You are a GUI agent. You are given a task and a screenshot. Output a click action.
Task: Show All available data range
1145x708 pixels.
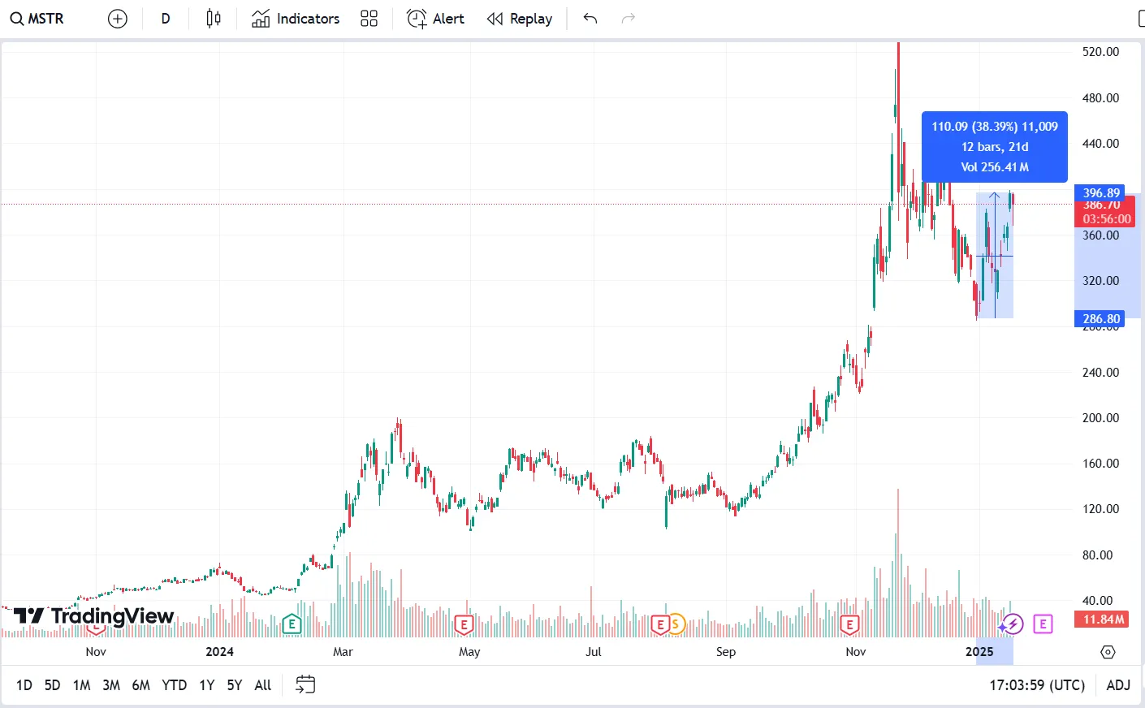click(x=263, y=685)
